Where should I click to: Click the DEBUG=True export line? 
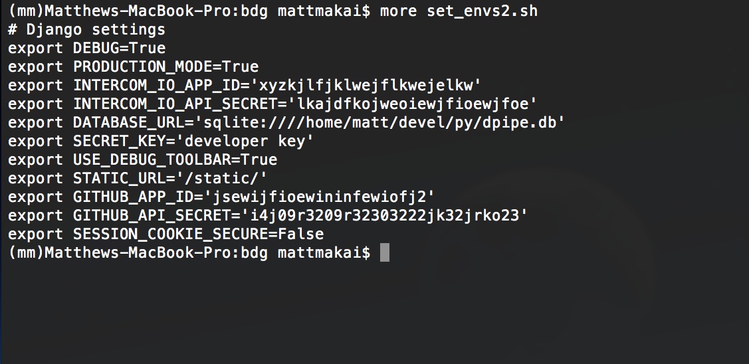tap(86, 48)
